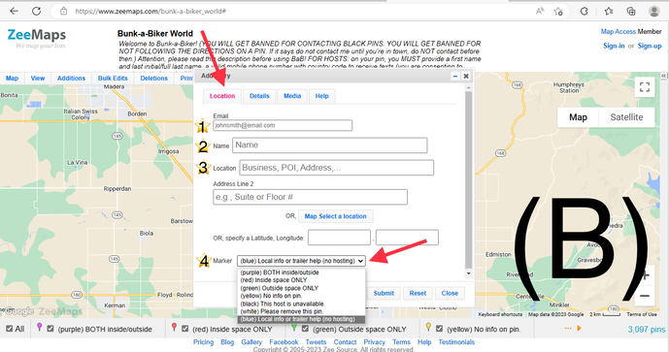
Task: Open the Map menu
Action: 12,78
